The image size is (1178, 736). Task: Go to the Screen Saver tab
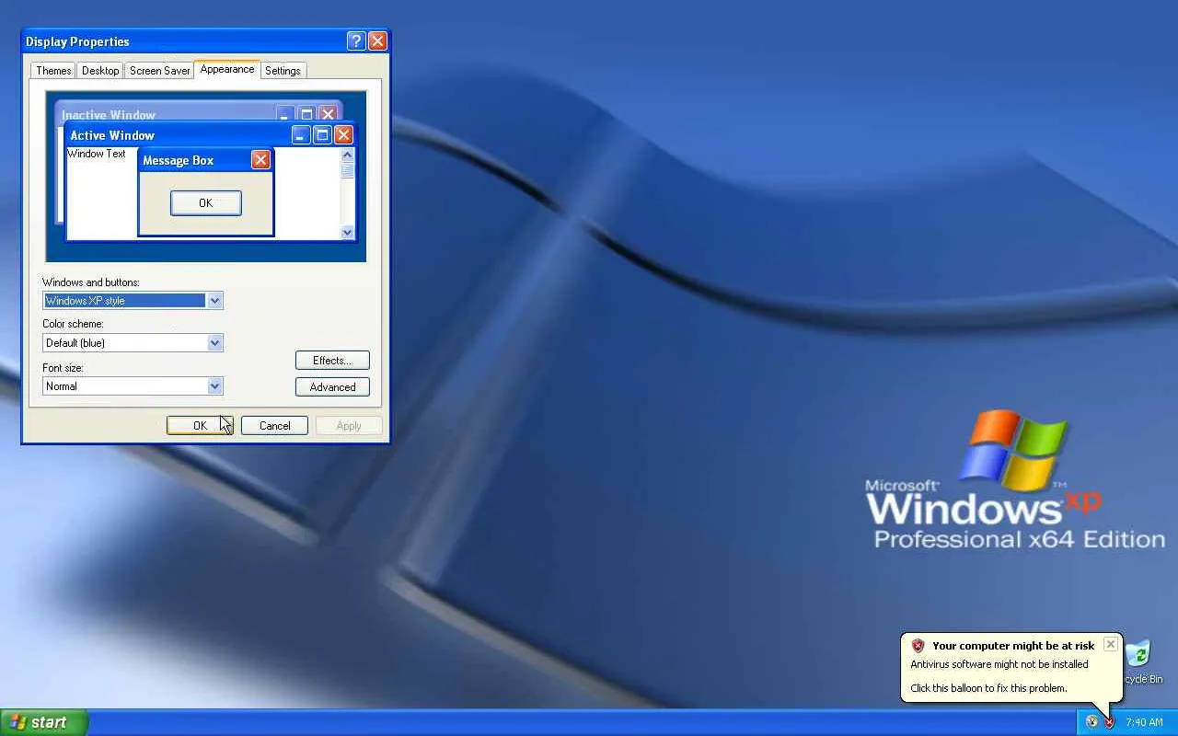[160, 71]
